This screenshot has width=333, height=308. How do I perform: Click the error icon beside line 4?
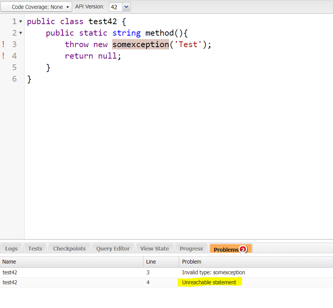pyautogui.click(x=3, y=56)
